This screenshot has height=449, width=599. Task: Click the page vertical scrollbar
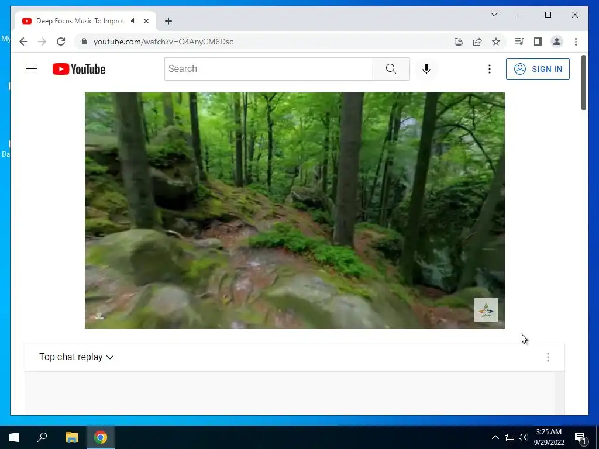pos(583,83)
